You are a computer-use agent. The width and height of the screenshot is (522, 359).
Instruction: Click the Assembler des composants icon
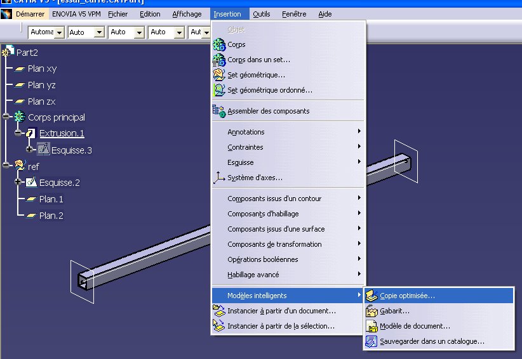pos(219,111)
